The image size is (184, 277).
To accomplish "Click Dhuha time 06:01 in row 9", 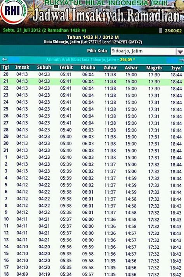I will [x=88, y=212].
